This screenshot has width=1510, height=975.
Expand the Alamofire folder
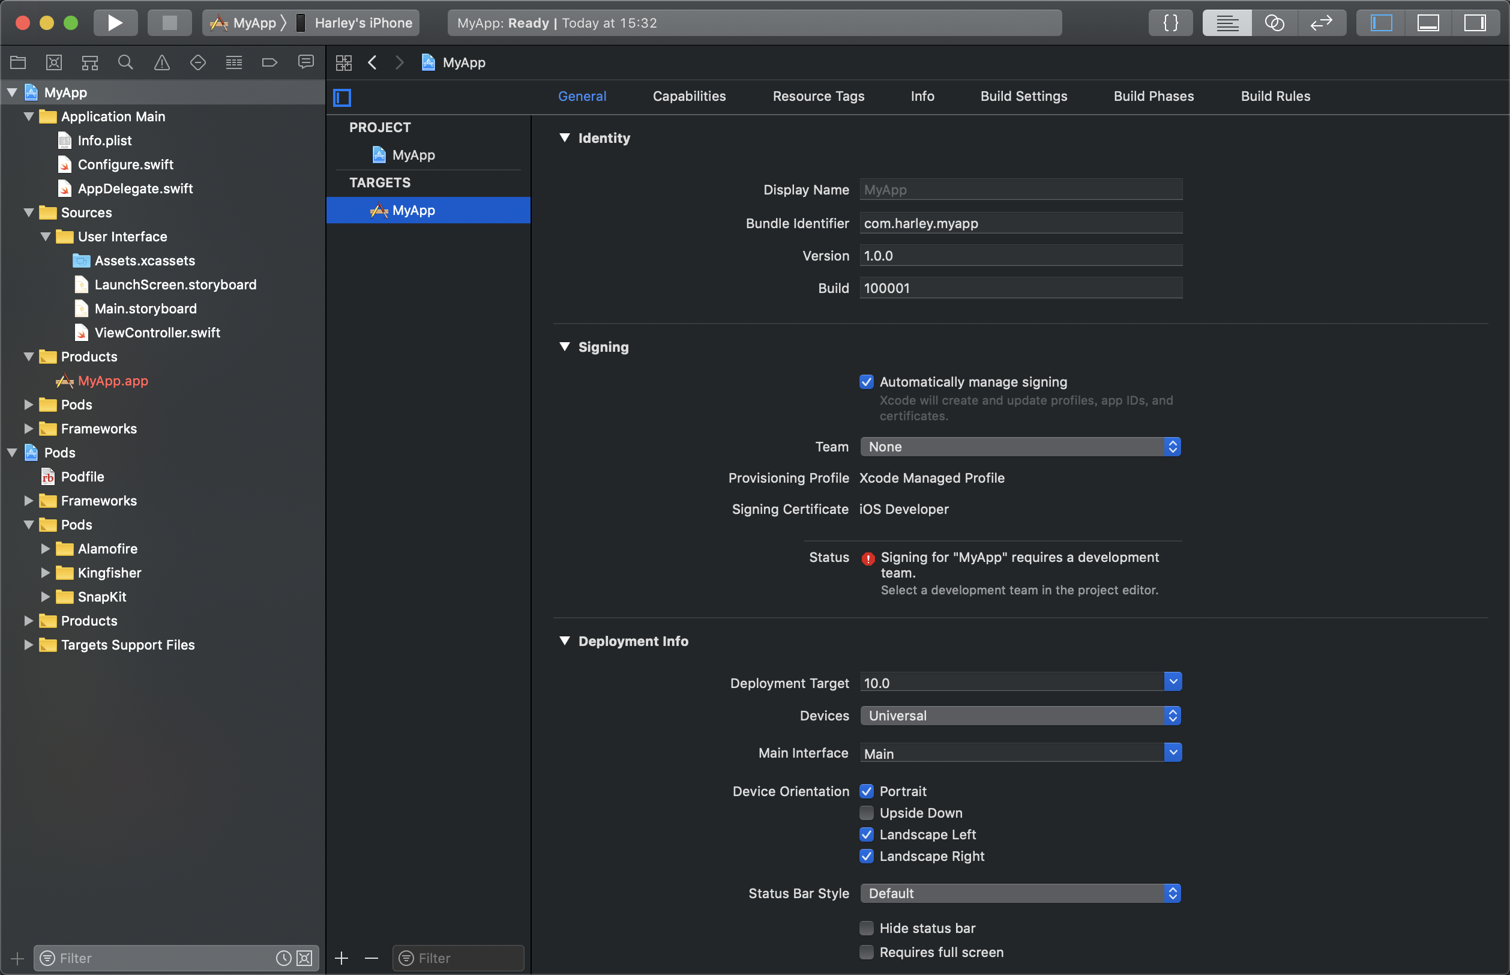click(46, 549)
